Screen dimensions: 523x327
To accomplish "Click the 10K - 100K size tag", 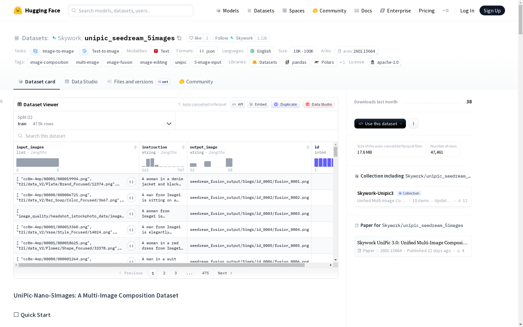I will pos(303,51).
